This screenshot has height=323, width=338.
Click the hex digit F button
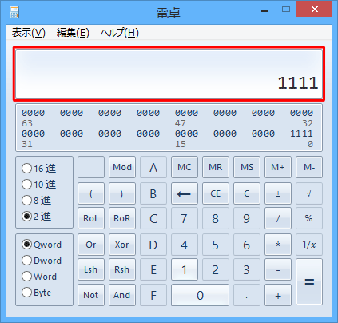coord(153,295)
